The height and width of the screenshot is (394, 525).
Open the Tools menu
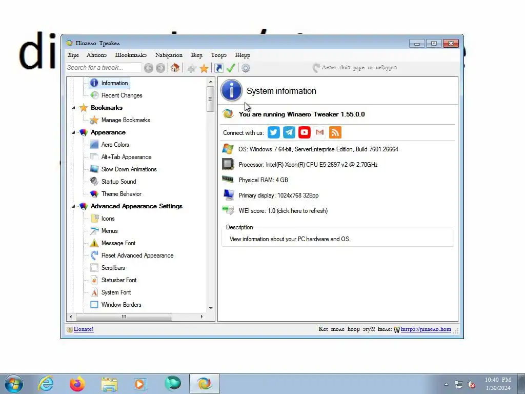click(218, 55)
